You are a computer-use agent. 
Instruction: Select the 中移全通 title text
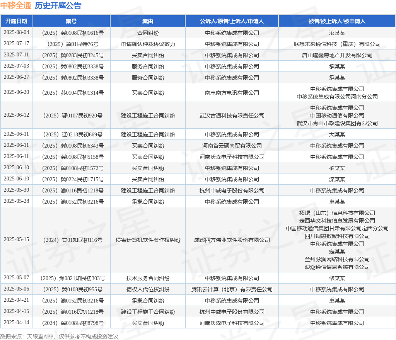15,5
